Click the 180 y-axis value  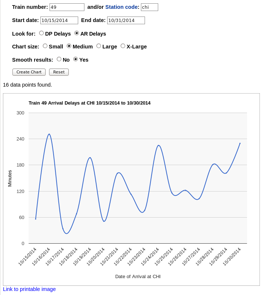(x=20, y=165)
